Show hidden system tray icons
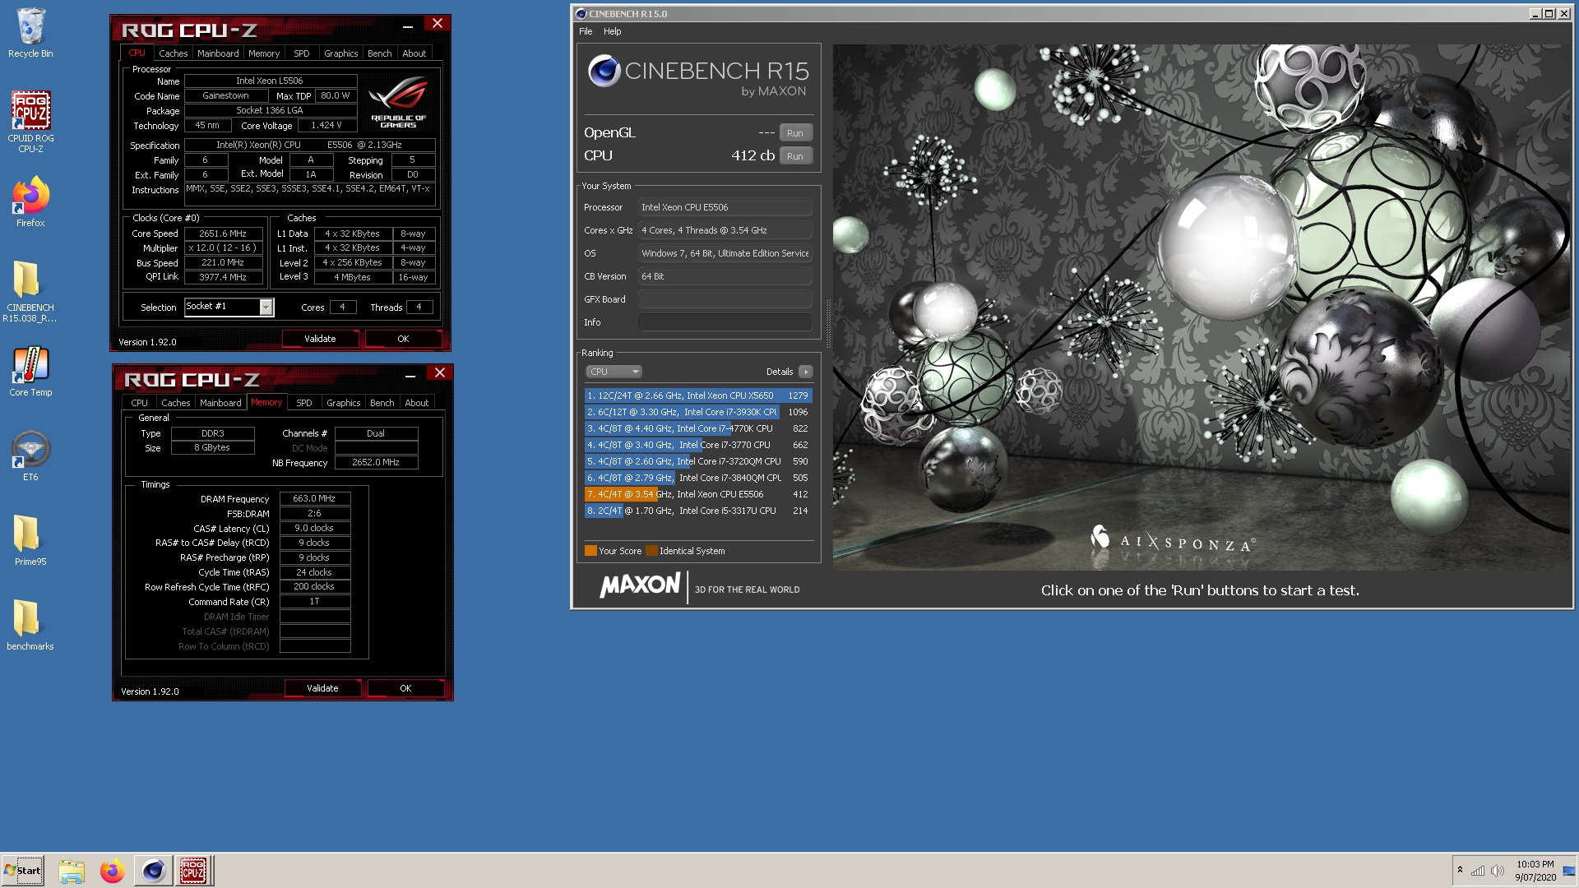The height and width of the screenshot is (888, 1579). tap(1460, 870)
